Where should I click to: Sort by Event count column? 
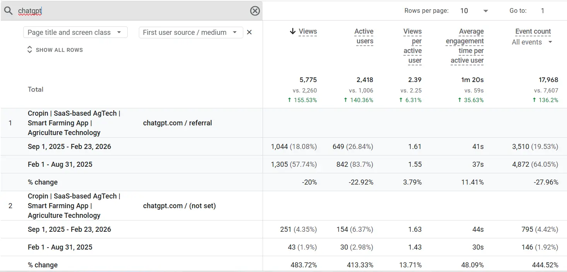[533, 32]
